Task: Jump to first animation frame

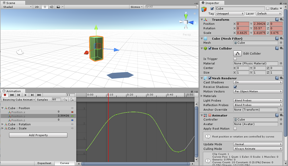Action: (x=12, y=95)
